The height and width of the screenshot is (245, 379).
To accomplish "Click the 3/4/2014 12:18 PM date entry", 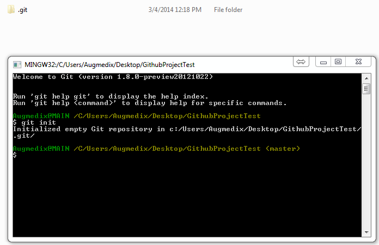I will pyautogui.click(x=174, y=10).
